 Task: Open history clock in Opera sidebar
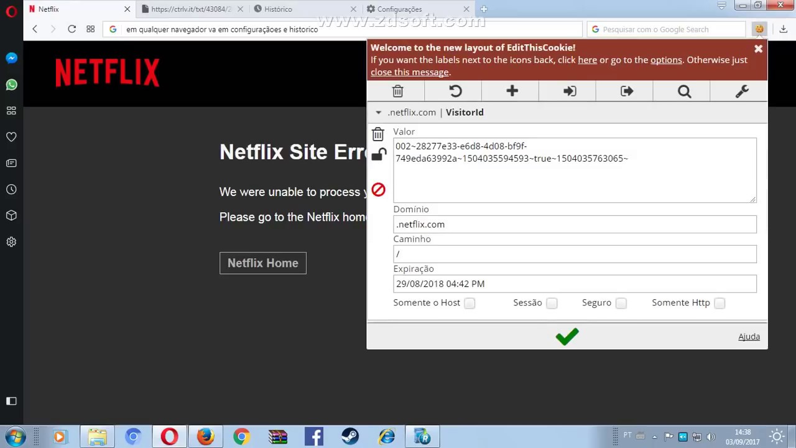tap(11, 189)
